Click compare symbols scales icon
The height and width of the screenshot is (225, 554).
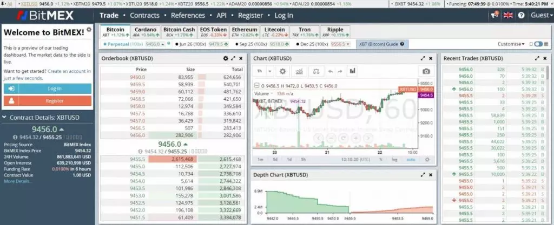click(x=316, y=71)
